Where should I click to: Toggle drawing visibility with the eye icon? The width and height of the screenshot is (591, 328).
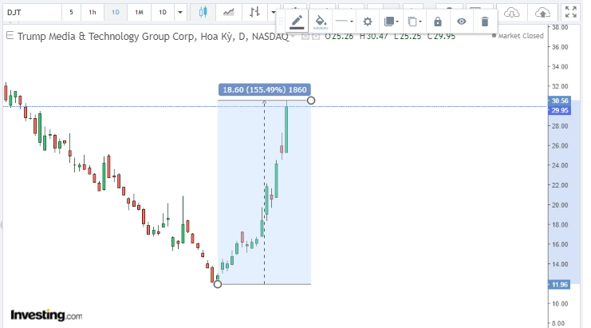pos(461,22)
